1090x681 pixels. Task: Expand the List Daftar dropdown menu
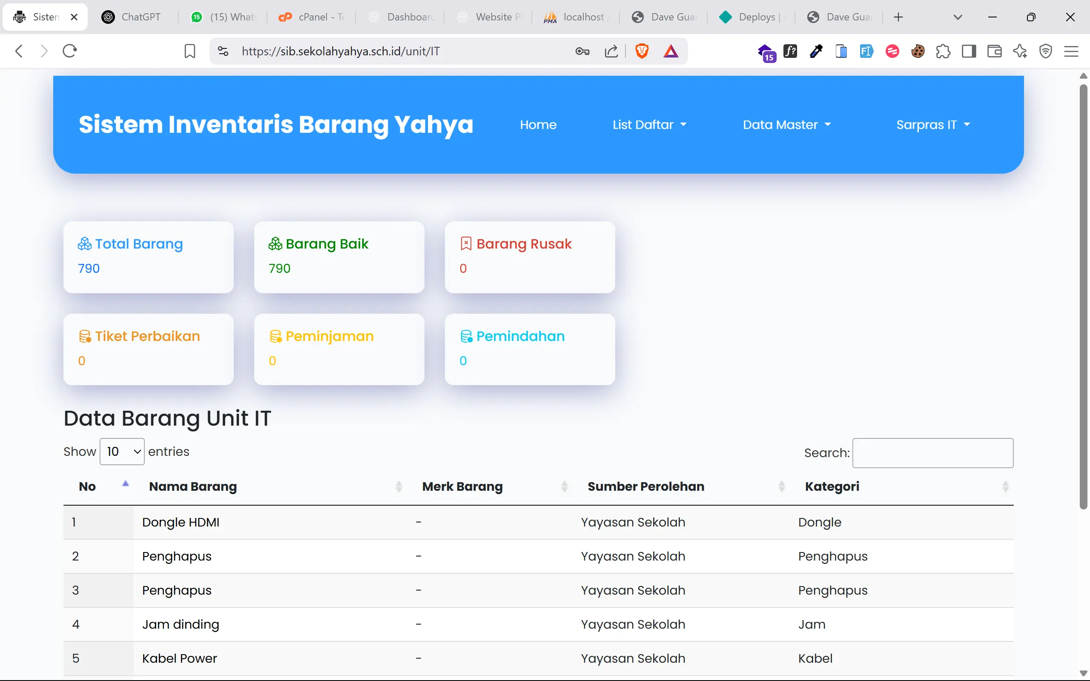pos(649,125)
